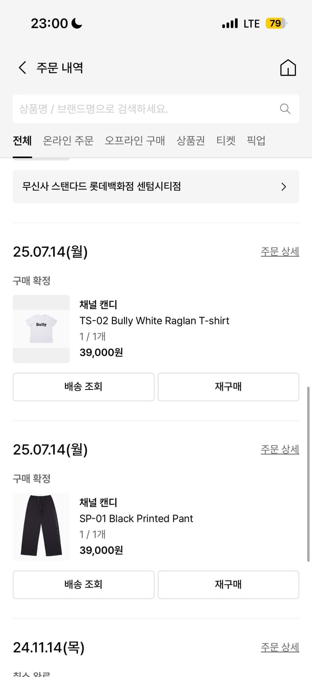
Task: Tap the search magnifier icon
Action: tap(284, 109)
